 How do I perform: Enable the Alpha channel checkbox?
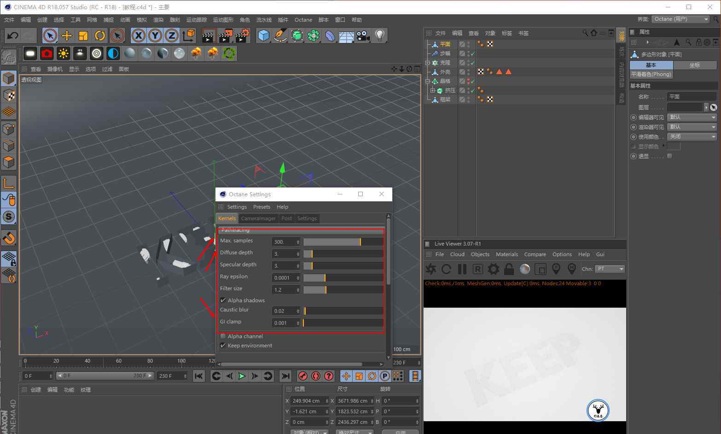(x=223, y=336)
